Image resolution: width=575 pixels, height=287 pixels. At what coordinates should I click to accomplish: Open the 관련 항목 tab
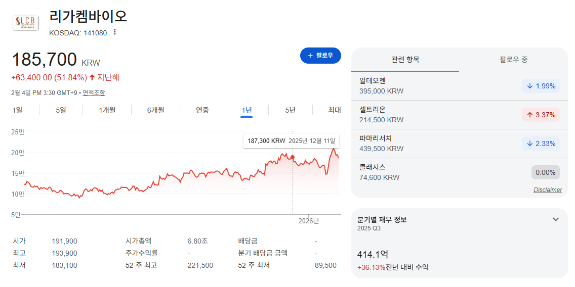point(405,60)
